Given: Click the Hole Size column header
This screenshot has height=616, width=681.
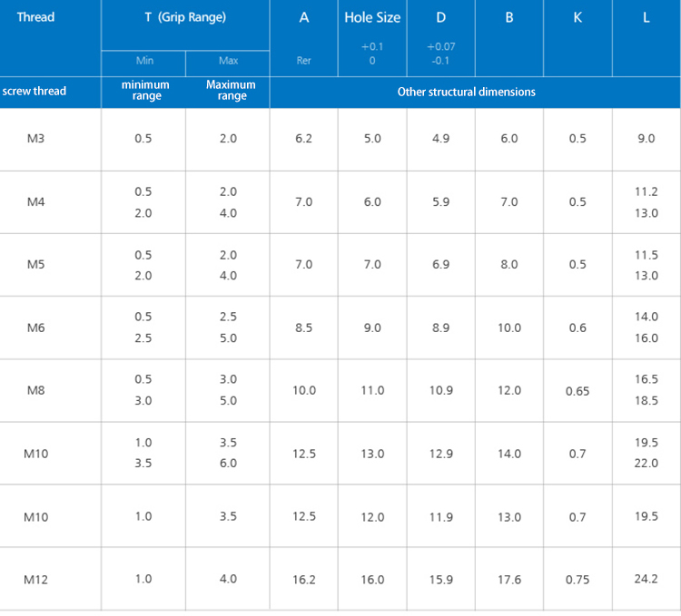Looking at the screenshot, I should (x=372, y=17).
